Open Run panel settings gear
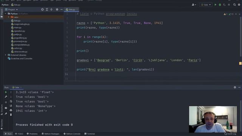The image size is (242, 136). point(235,87)
